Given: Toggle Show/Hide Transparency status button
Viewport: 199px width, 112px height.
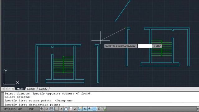Looking at the screenshot, I should [x=95, y=109].
